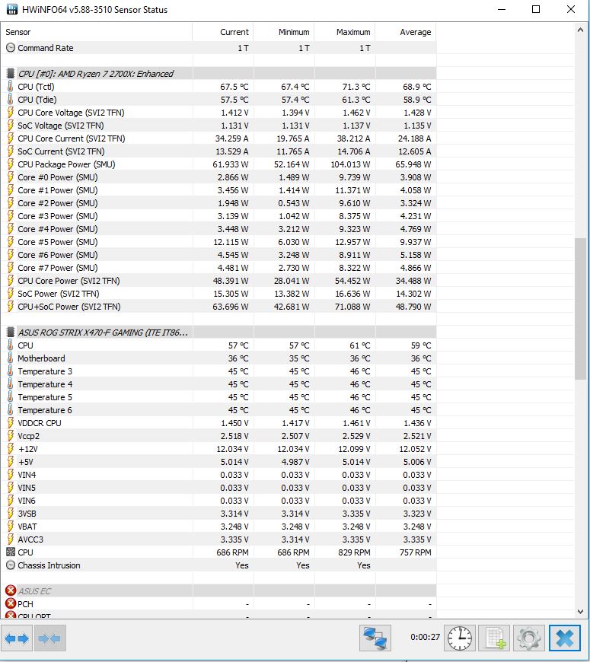Click the 67.5 °C current Tctl value
The height and width of the screenshot is (662, 590).
click(234, 87)
